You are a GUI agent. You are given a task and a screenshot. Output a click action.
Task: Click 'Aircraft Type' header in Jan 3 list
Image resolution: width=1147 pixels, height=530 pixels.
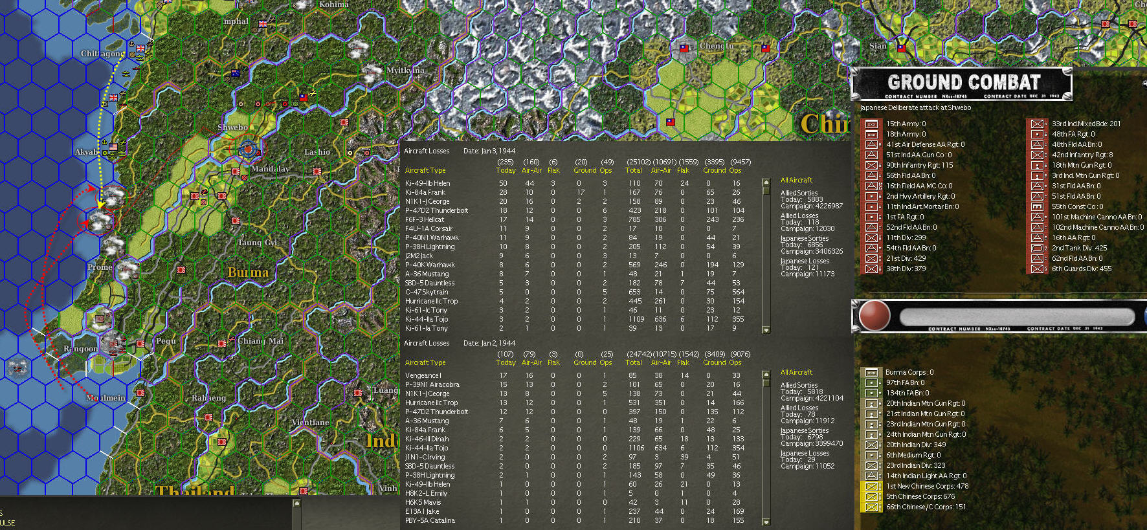(425, 170)
